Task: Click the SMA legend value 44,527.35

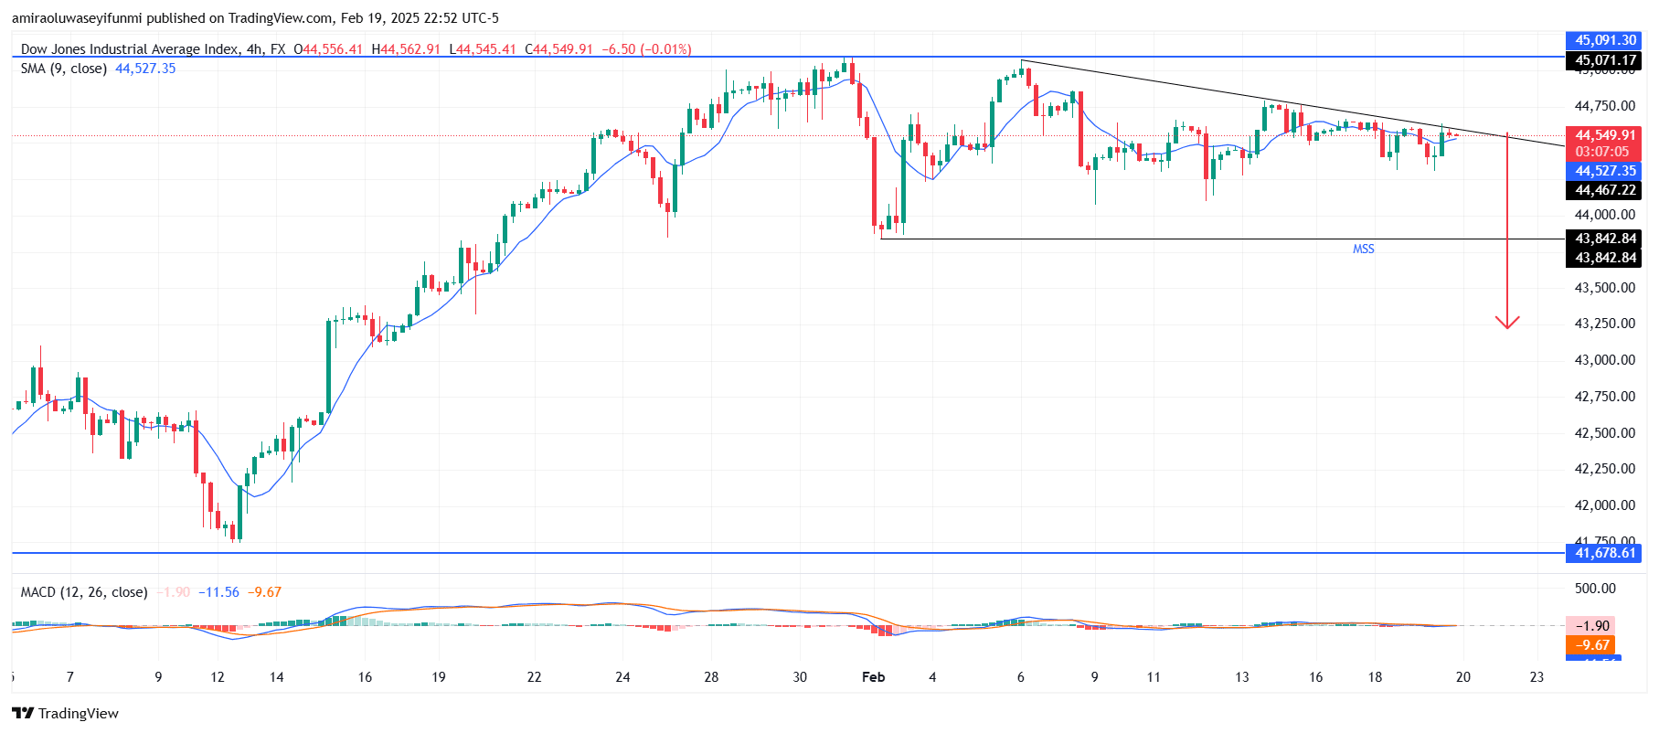Action: coord(145,69)
